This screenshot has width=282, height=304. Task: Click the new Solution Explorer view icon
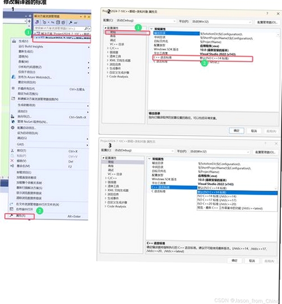click(x=13, y=99)
